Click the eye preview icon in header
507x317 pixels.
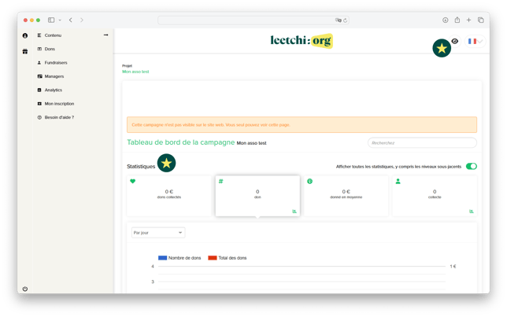454,41
